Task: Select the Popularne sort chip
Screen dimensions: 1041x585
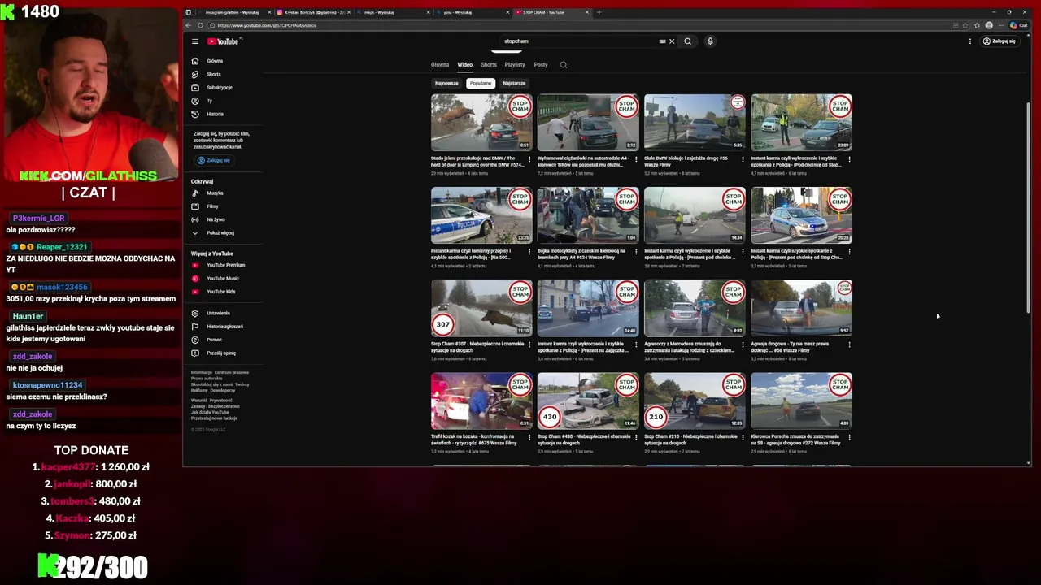Action: tap(481, 83)
